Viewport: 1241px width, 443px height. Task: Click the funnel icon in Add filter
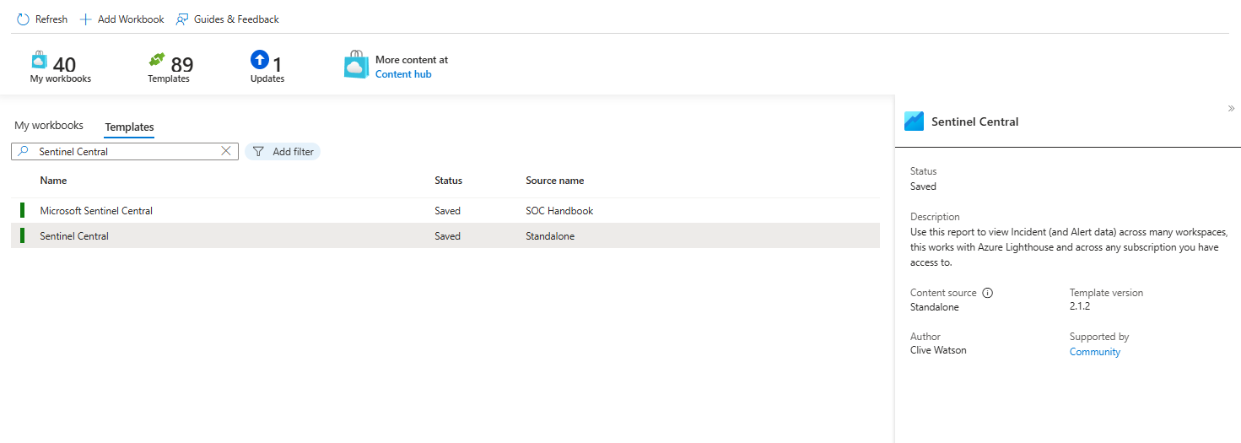point(258,152)
